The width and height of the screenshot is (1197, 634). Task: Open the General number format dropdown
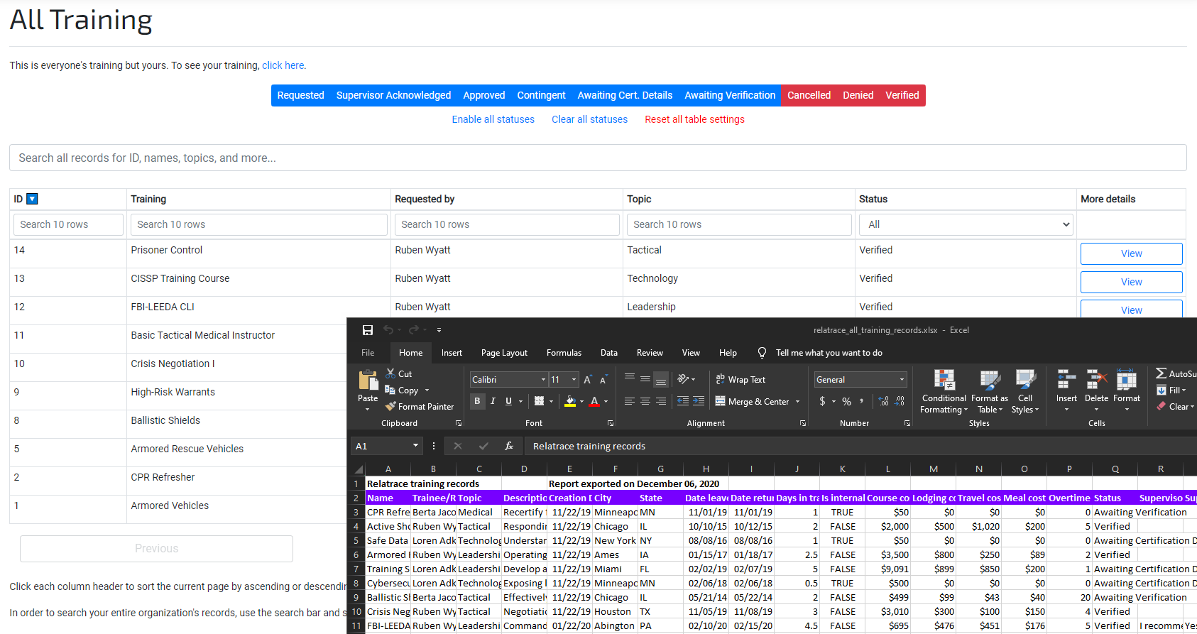pos(902,380)
